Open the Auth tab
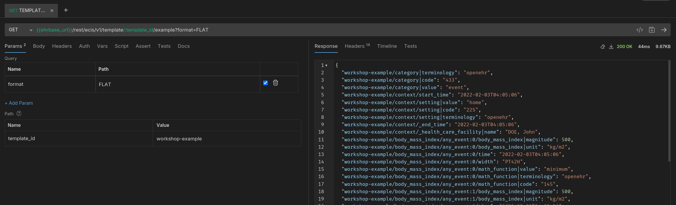This screenshot has height=205, width=676. pyautogui.click(x=84, y=46)
